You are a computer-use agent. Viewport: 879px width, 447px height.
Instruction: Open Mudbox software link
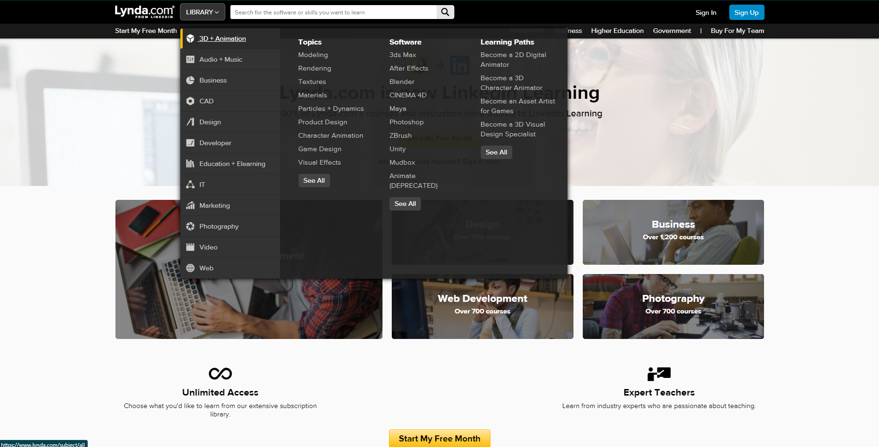point(402,162)
